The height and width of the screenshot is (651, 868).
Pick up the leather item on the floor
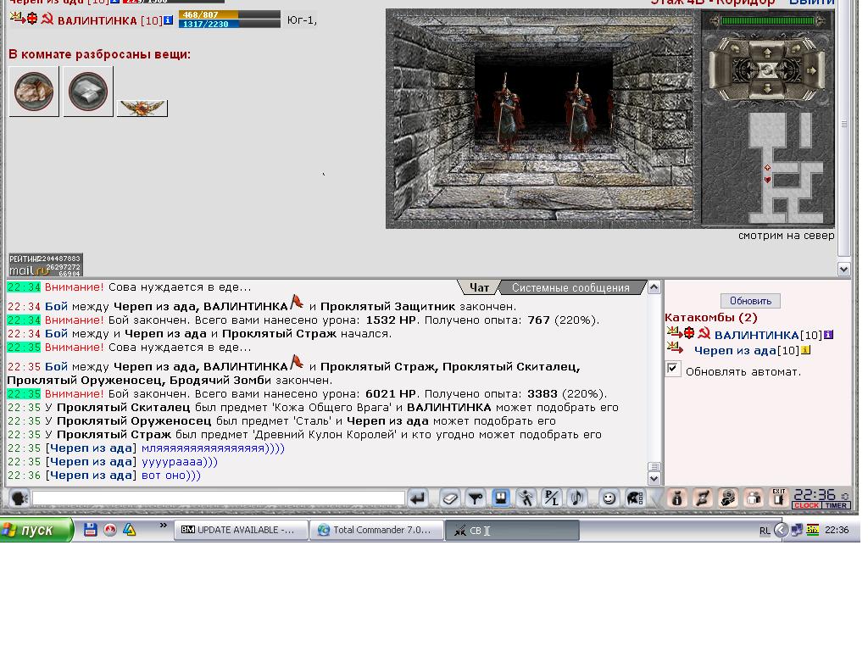(x=34, y=92)
